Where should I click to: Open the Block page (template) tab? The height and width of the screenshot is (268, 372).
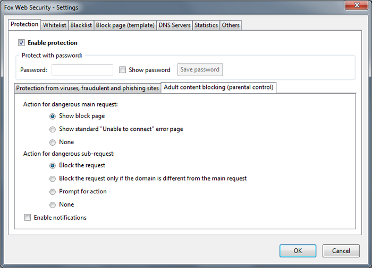tap(125, 25)
